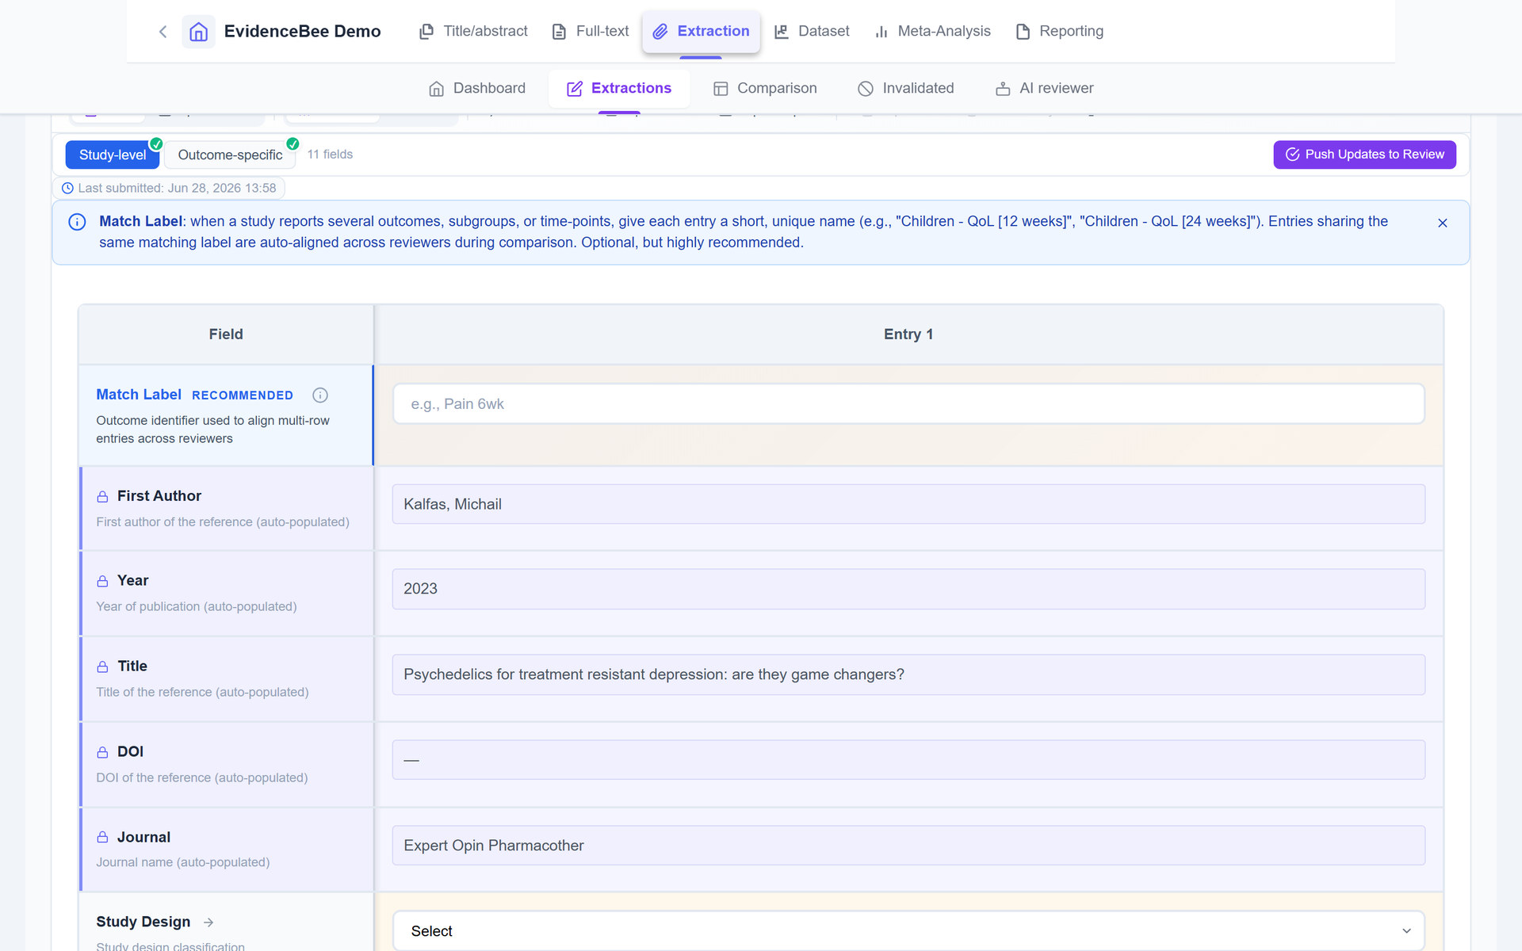Focus the Match Label input field
The height and width of the screenshot is (951, 1522).
[x=908, y=404]
